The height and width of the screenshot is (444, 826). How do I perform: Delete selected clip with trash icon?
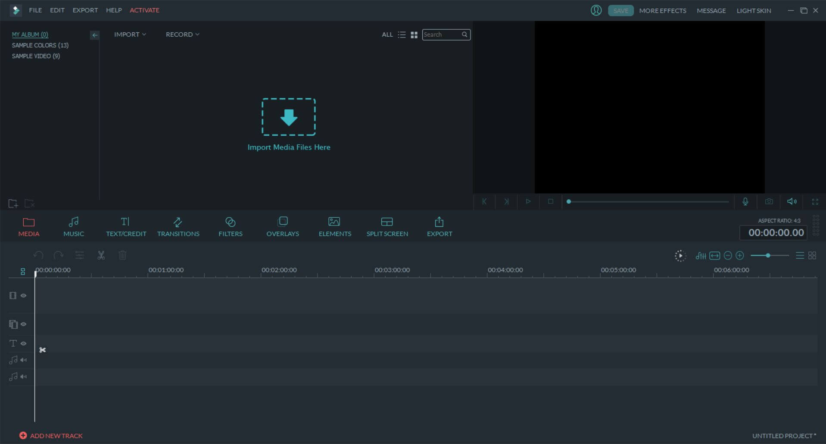122,255
